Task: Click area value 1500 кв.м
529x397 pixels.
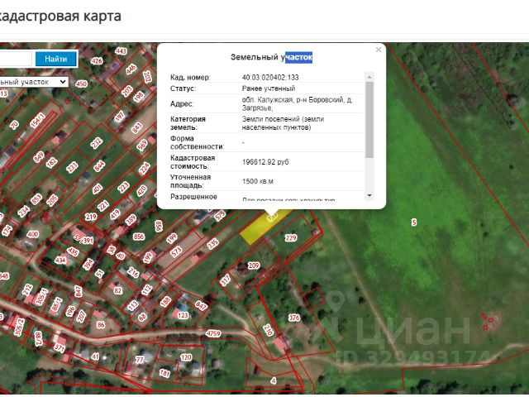Action: 257,181
